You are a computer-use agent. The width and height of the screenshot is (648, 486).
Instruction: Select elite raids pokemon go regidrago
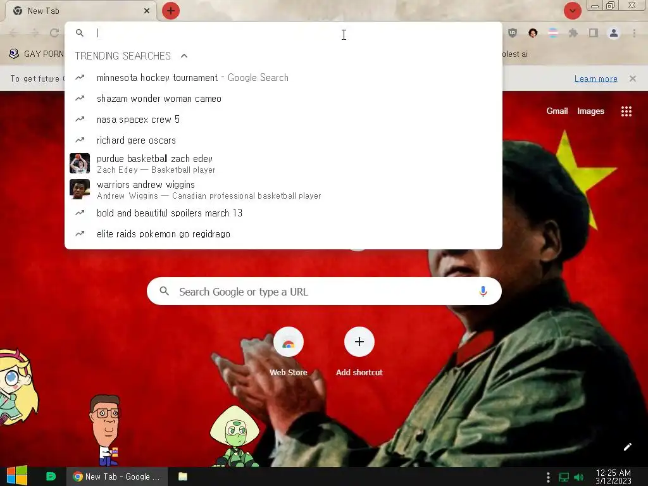point(283,234)
